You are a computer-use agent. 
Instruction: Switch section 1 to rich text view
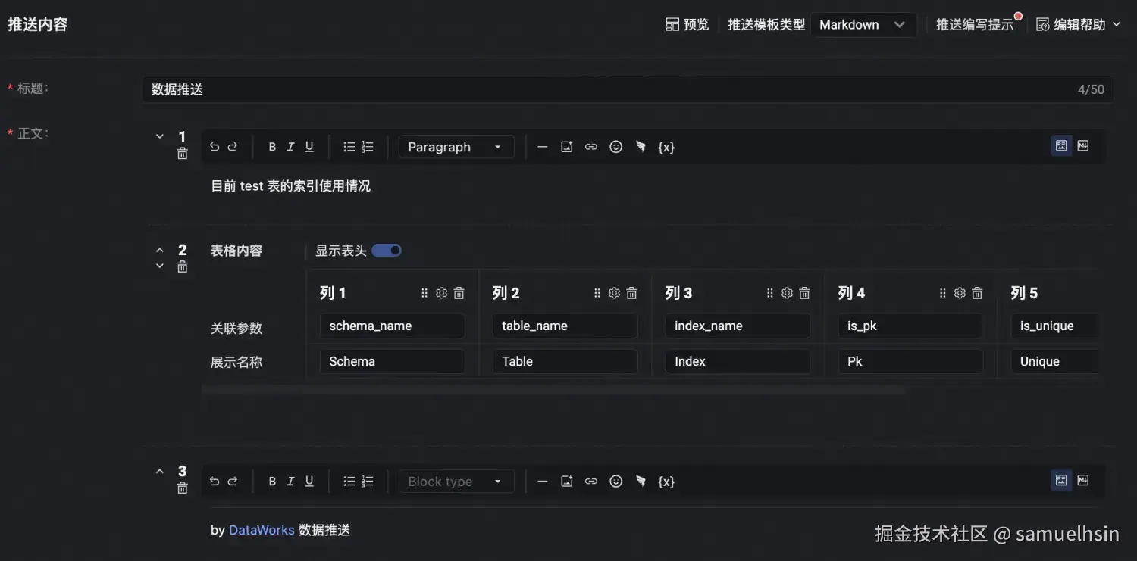(x=1061, y=146)
